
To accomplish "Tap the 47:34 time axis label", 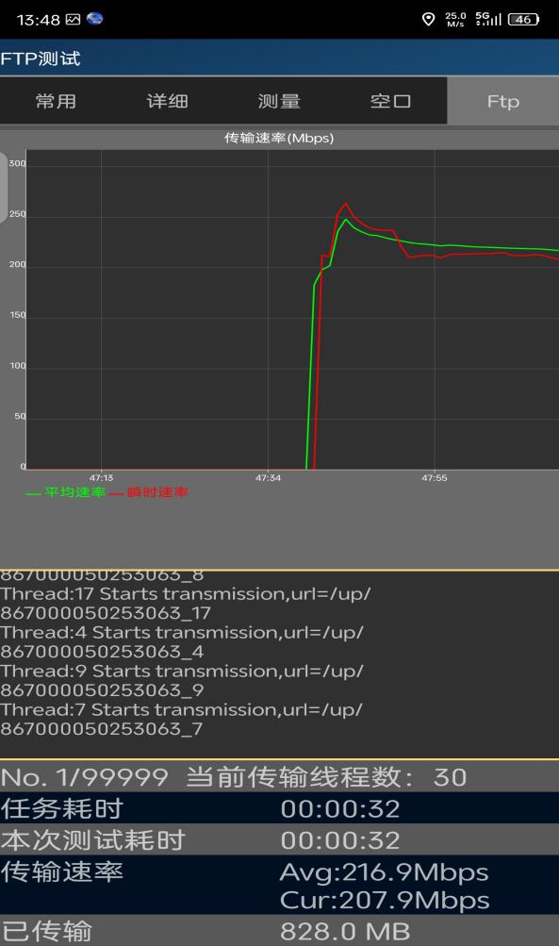I will (268, 478).
